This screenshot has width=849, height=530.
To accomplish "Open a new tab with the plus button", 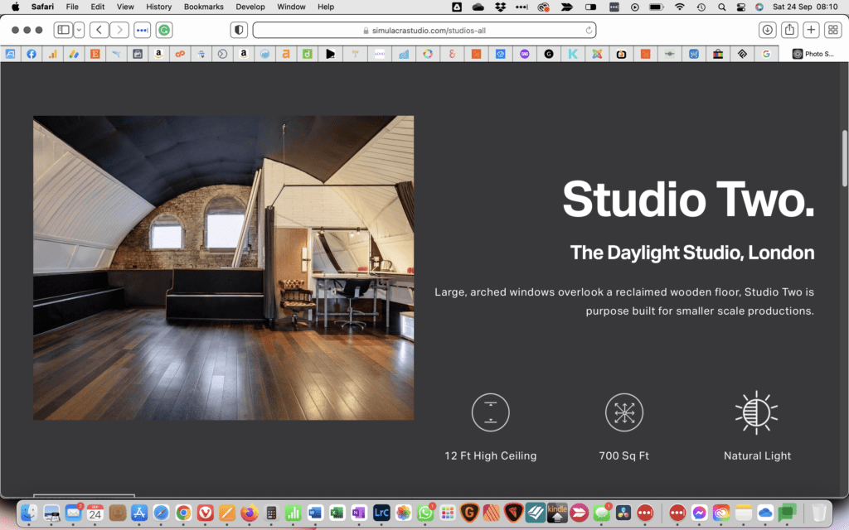I will [x=811, y=31].
